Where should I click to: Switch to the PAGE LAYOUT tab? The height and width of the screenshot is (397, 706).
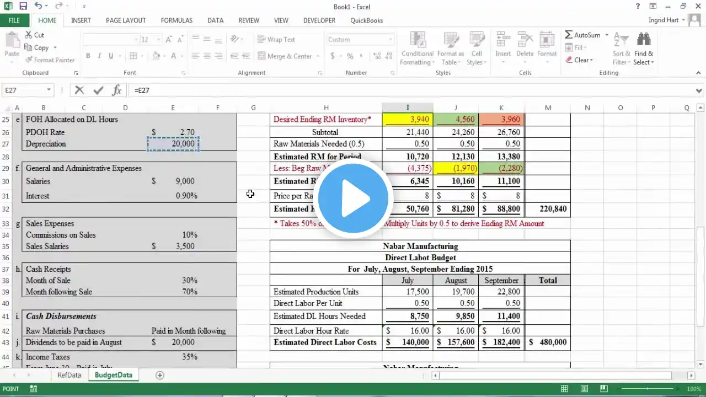126,20
